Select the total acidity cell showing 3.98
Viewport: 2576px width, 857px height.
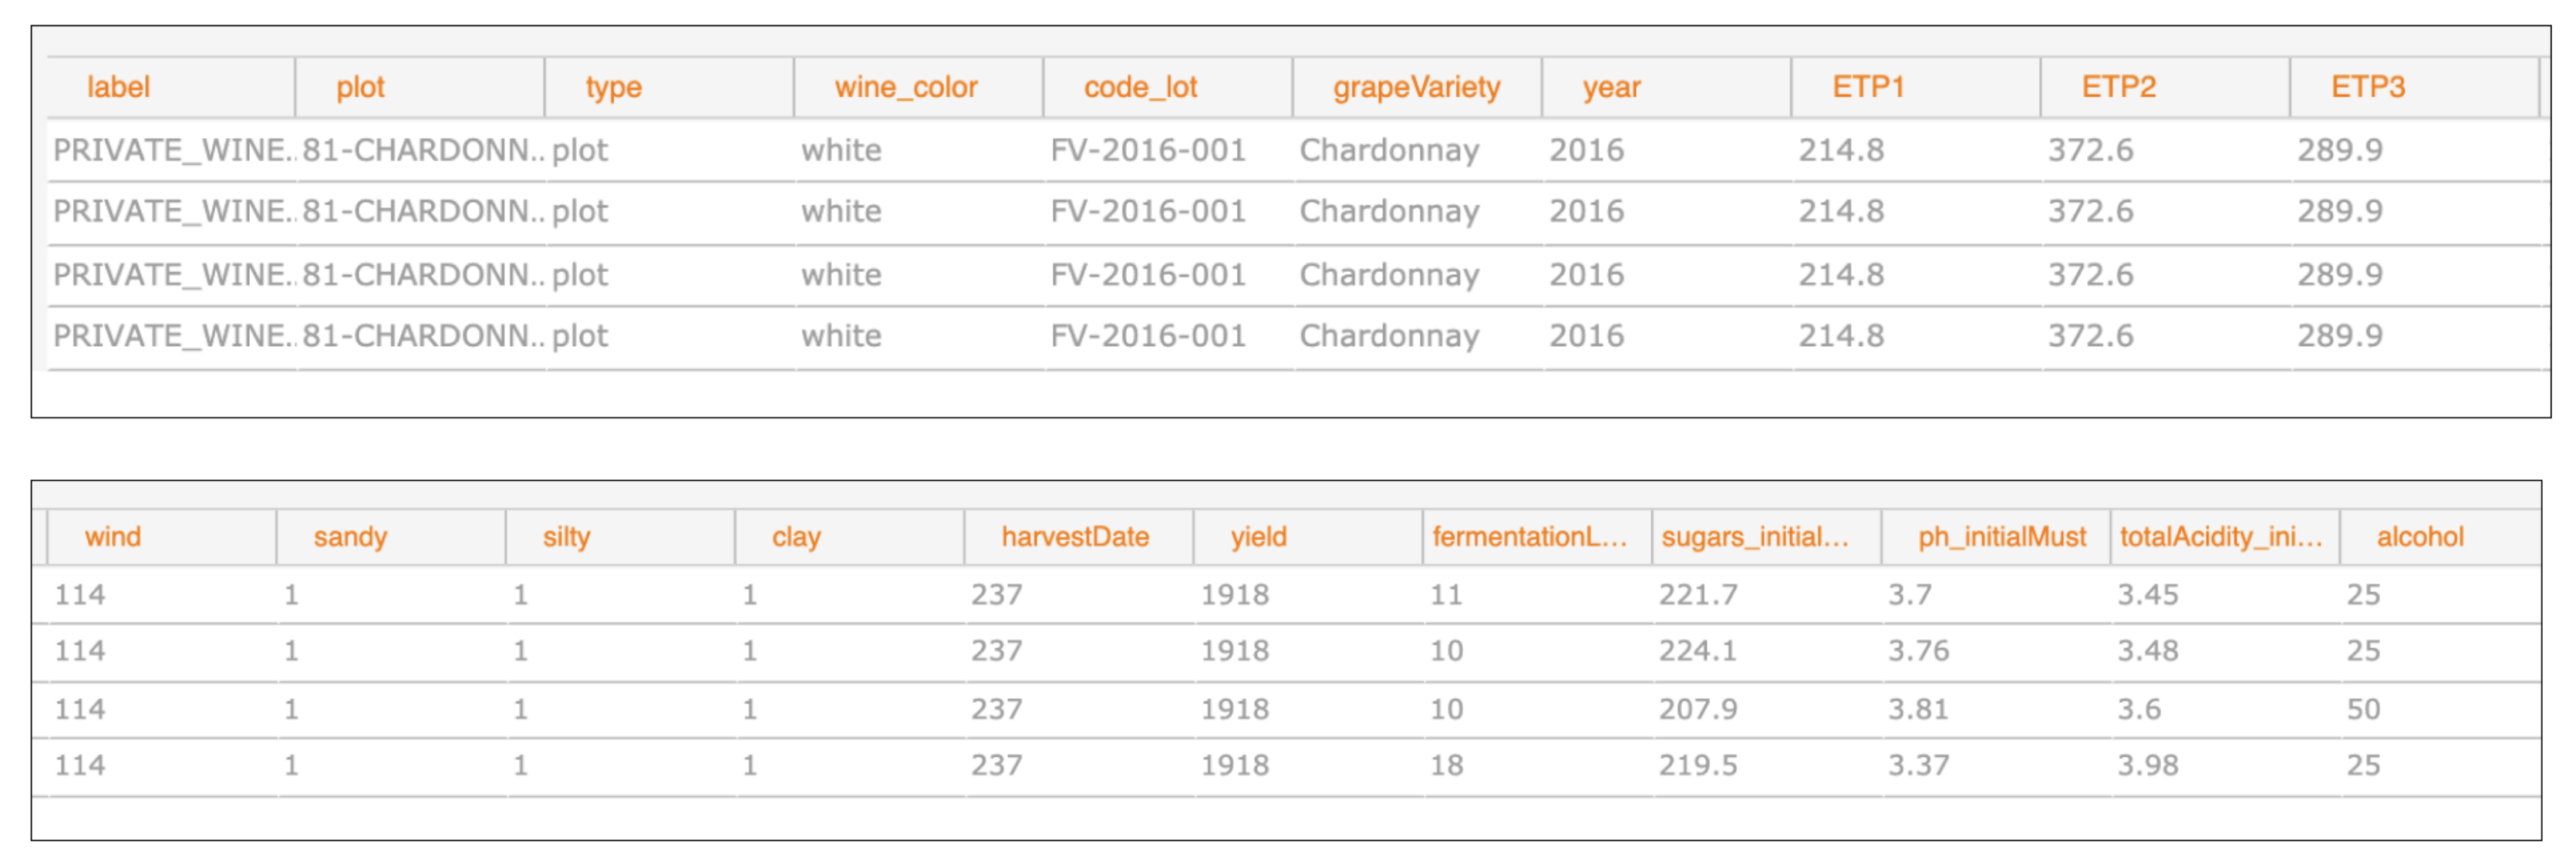(x=2147, y=766)
